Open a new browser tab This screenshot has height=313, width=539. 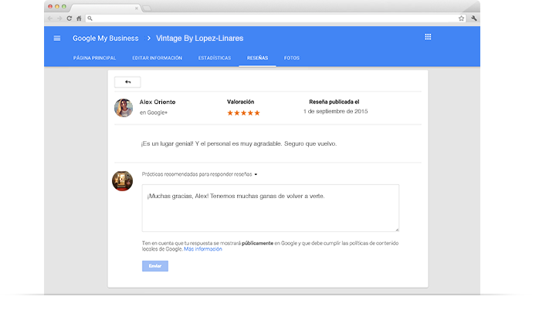tap(147, 8)
